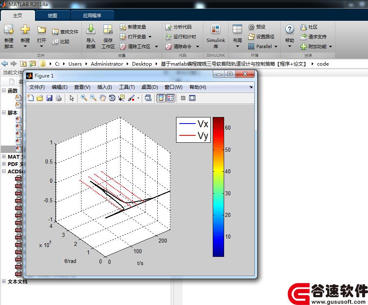The image size is (368, 305).
Task: Go up one folder level in address bar
Action: tap(23, 64)
